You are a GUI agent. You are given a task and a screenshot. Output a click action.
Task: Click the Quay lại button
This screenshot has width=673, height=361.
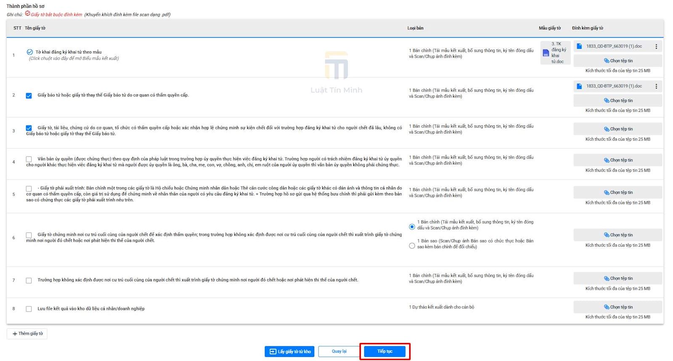[x=339, y=351]
